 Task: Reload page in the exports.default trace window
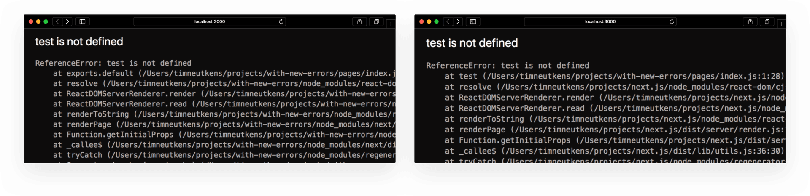[281, 21]
